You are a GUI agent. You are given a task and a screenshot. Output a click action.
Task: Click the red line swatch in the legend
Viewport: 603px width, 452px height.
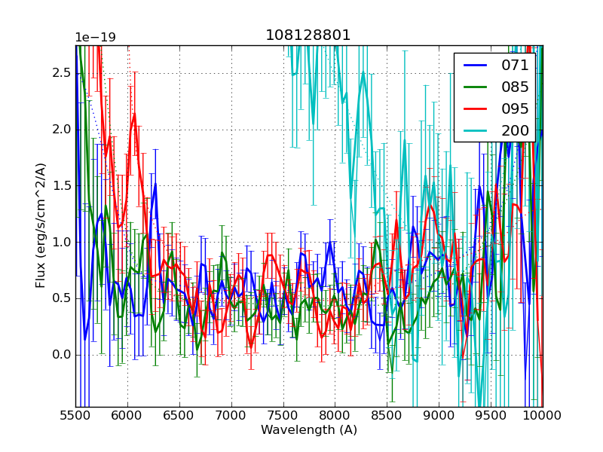(x=476, y=109)
